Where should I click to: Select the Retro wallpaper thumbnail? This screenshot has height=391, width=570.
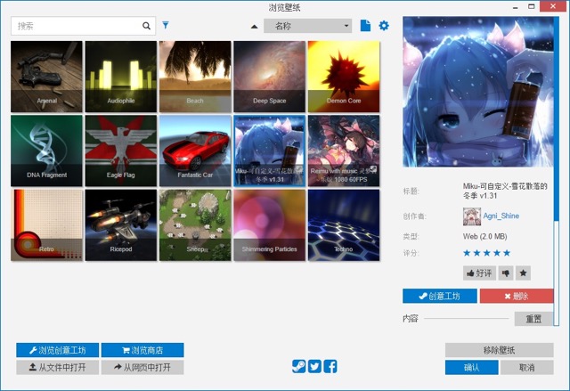[46, 225]
